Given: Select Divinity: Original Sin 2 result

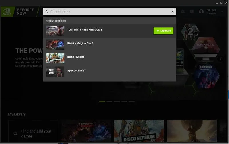Looking at the screenshot, I should pos(110,44).
